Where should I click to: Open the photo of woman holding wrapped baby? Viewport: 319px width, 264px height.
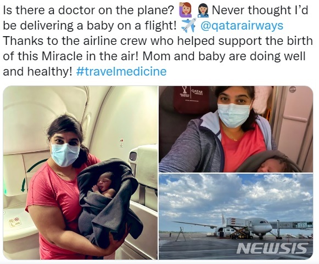point(80,173)
